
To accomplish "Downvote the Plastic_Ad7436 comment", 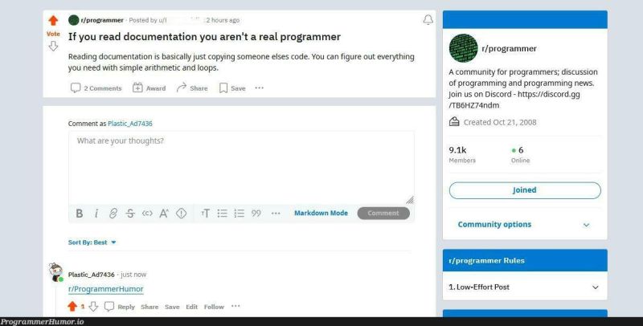I will coord(93,307).
